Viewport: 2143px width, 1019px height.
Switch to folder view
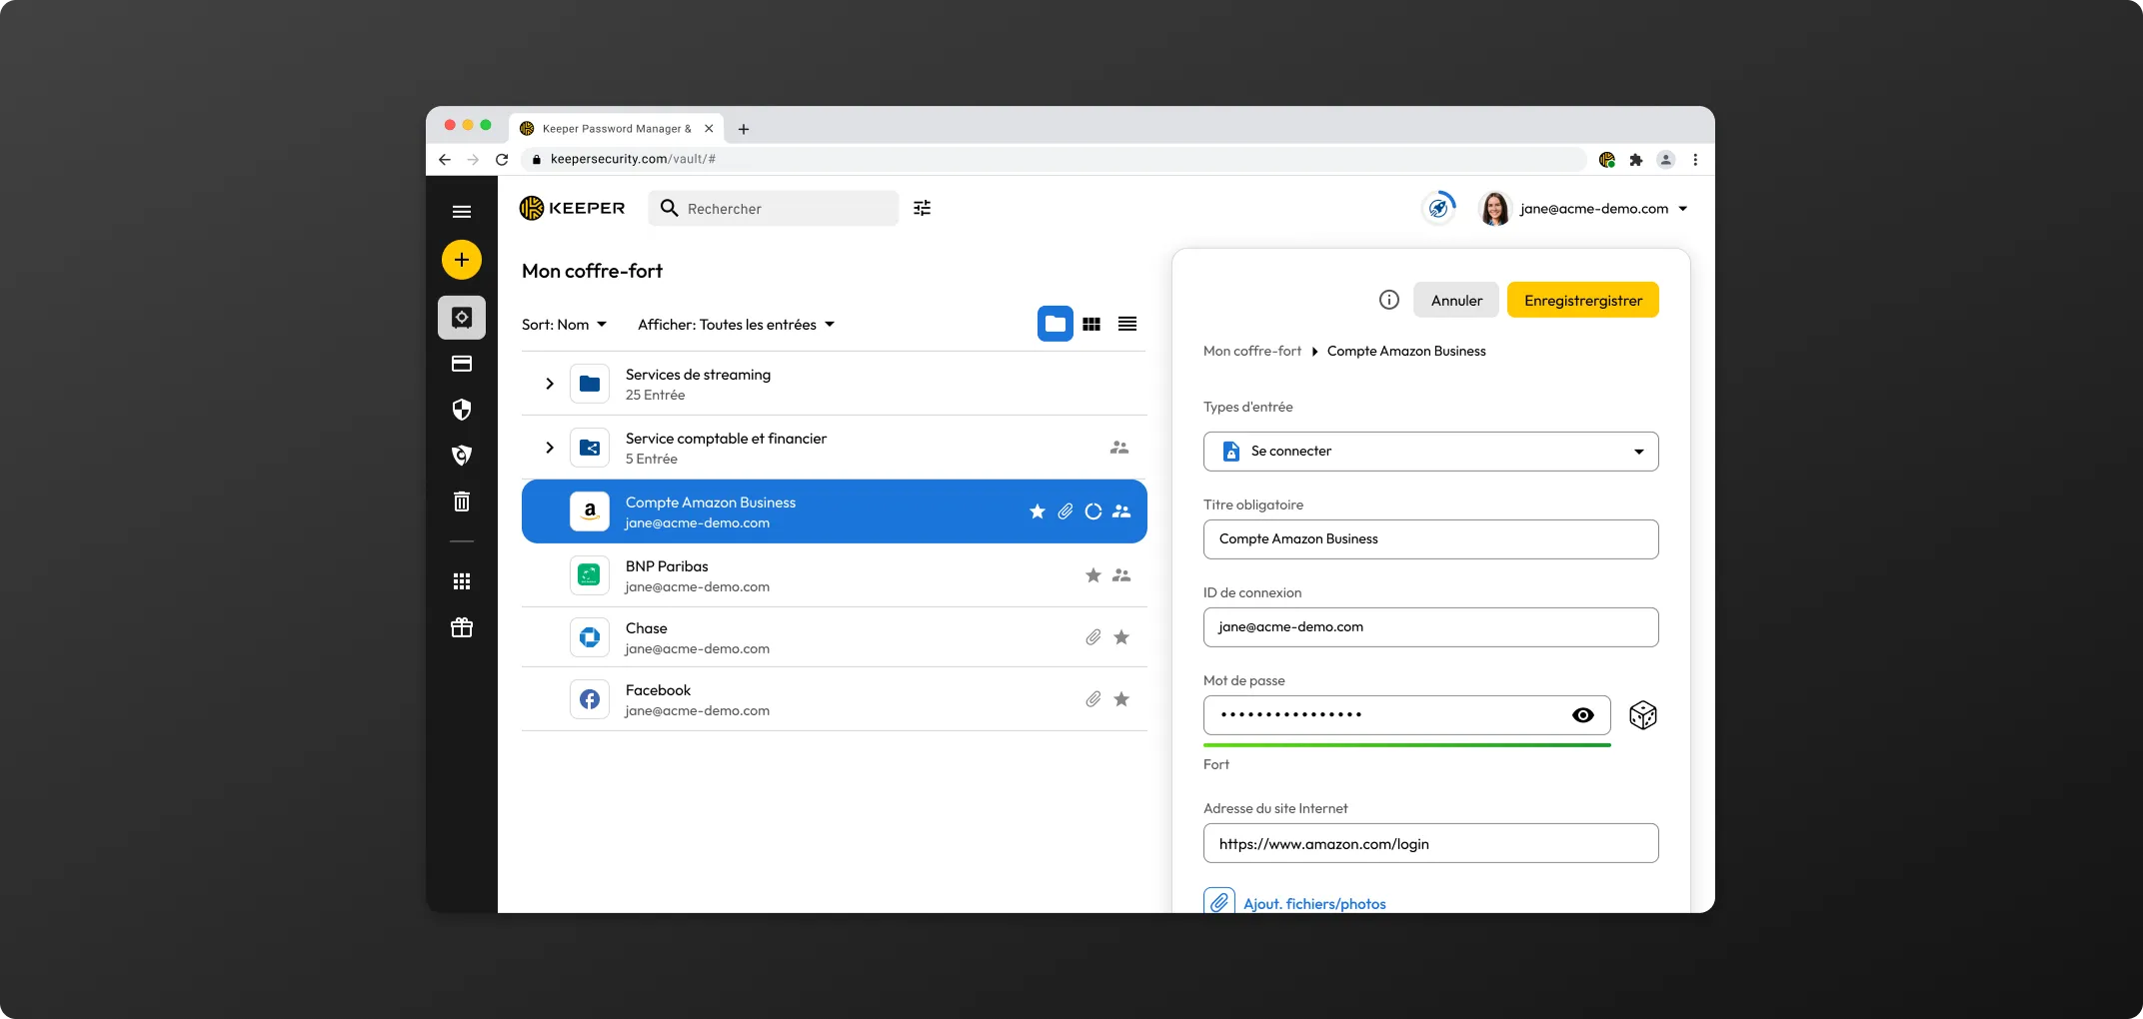click(x=1055, y=324)
